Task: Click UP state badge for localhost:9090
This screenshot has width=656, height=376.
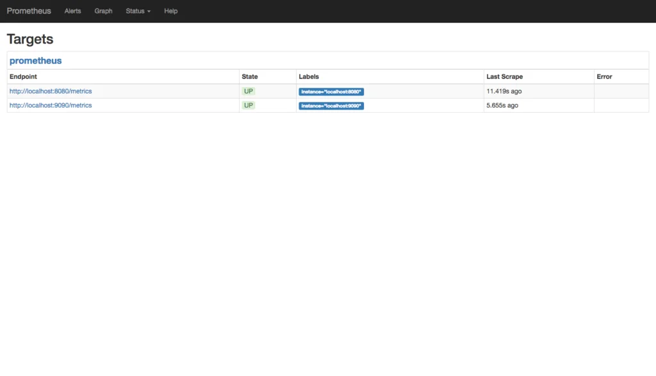Action: coord(249,106)
